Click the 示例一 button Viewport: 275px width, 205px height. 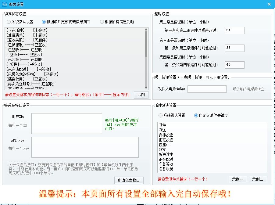click(x=238, y=179)
